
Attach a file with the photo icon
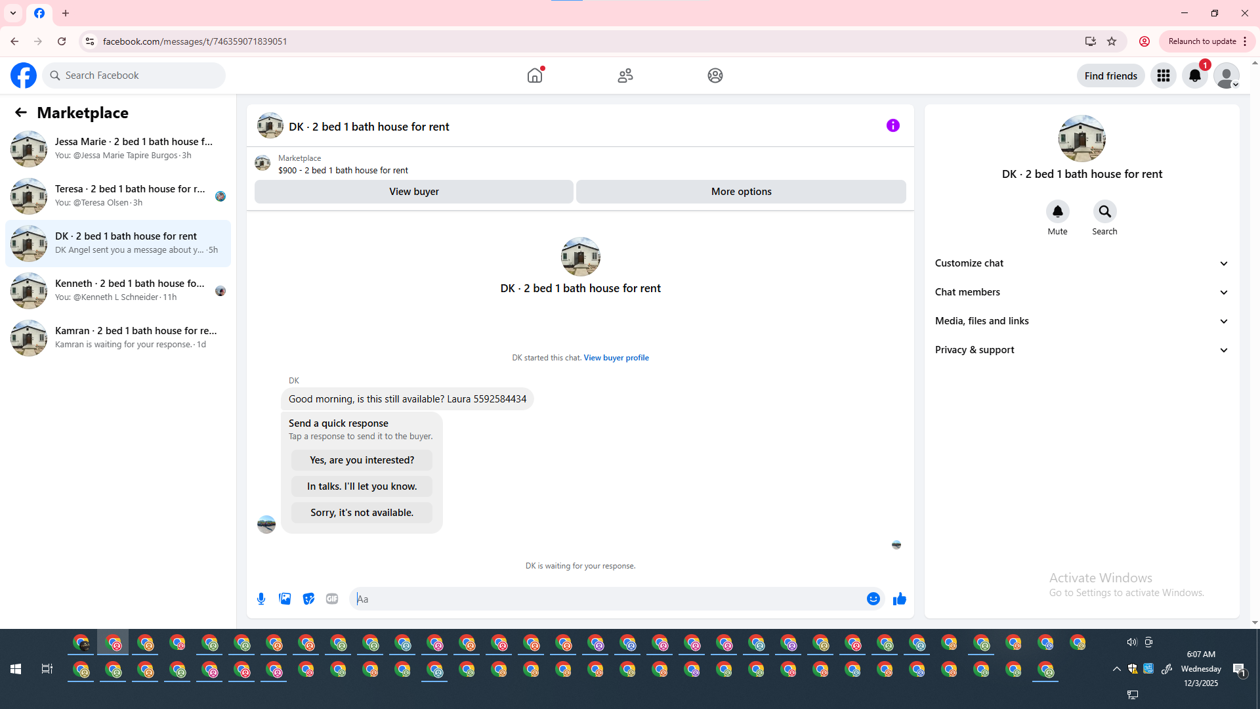point(285,599)
